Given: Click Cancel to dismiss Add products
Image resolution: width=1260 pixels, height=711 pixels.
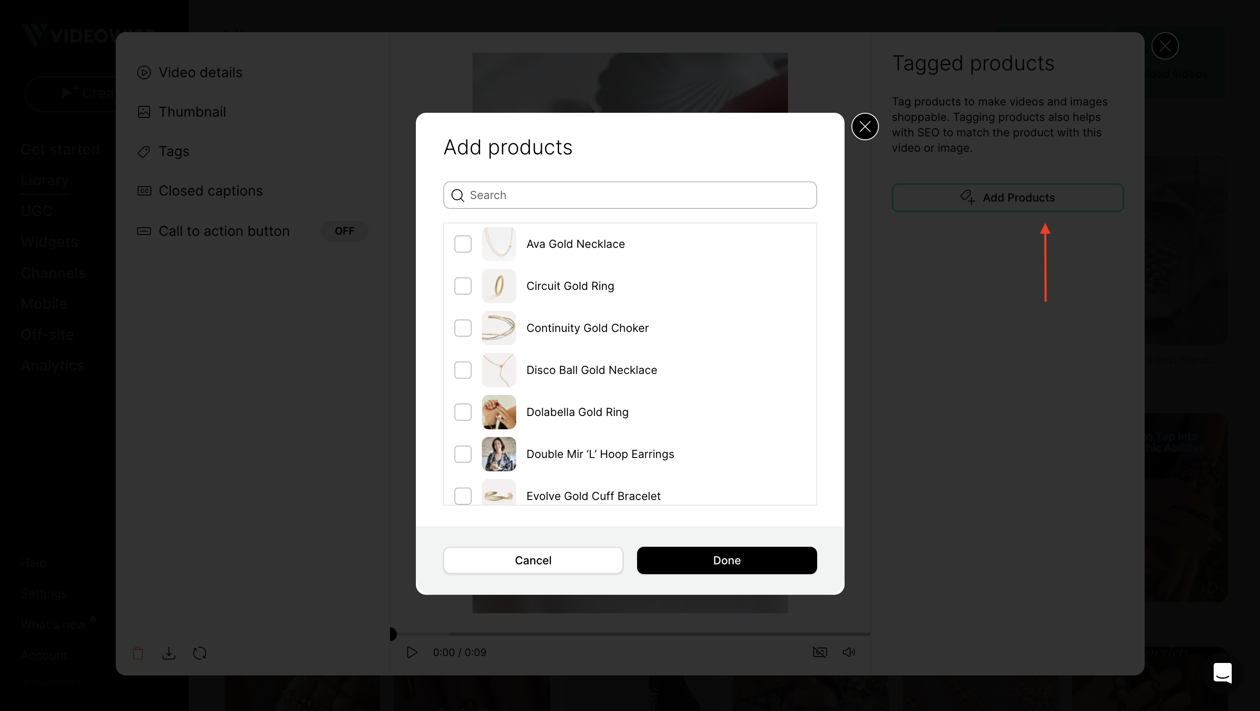Looking at the screenshot, I should (533, 560).
